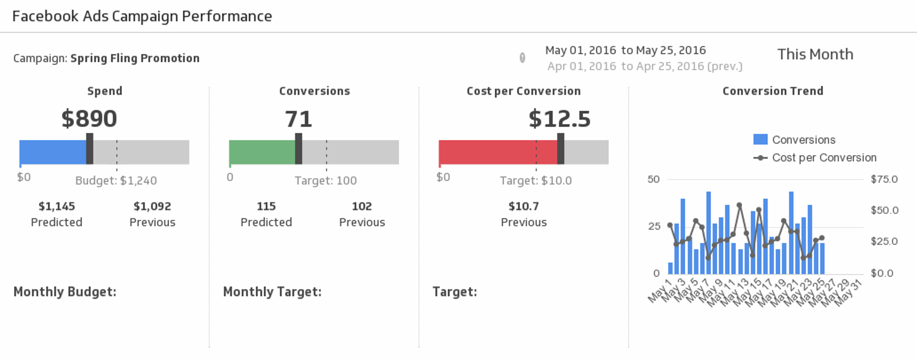
Task: Click the 102 Previous conversions figure
Action: 362,206
